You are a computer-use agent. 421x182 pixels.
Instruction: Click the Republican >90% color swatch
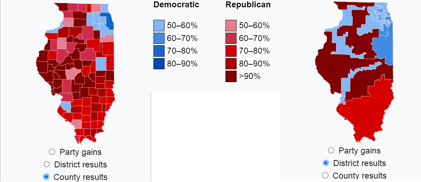231,77
